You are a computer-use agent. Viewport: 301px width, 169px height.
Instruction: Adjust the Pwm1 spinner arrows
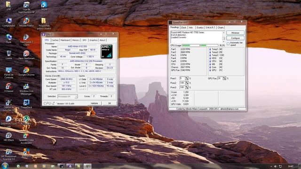187,78
